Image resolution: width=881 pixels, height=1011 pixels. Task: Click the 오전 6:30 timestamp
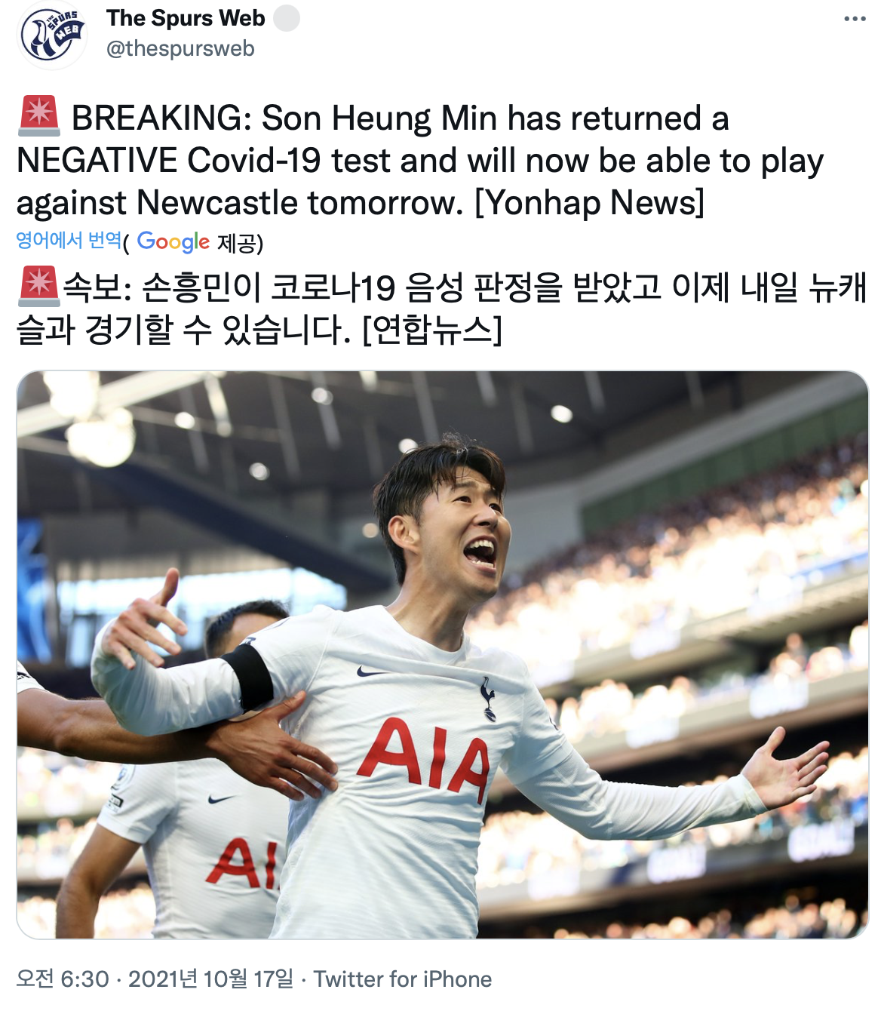63,979
